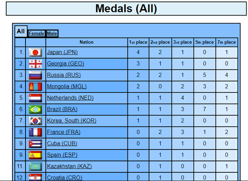Click the Mongolia flag icon
The width and height of the screenshot is (248, 181).
[x=35, y=87]
